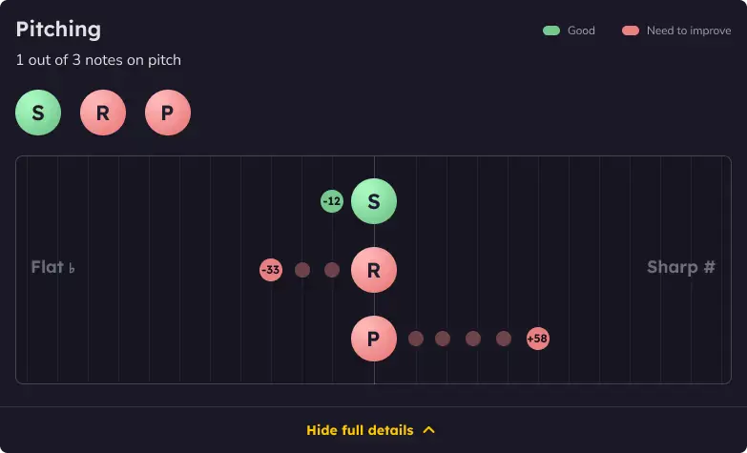Click the Pitching heading
Screen dimensions: 747x453
[x=58, y=29]
